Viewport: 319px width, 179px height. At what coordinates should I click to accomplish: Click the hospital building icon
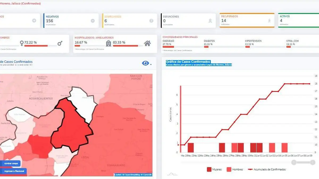tap(108, 43)
